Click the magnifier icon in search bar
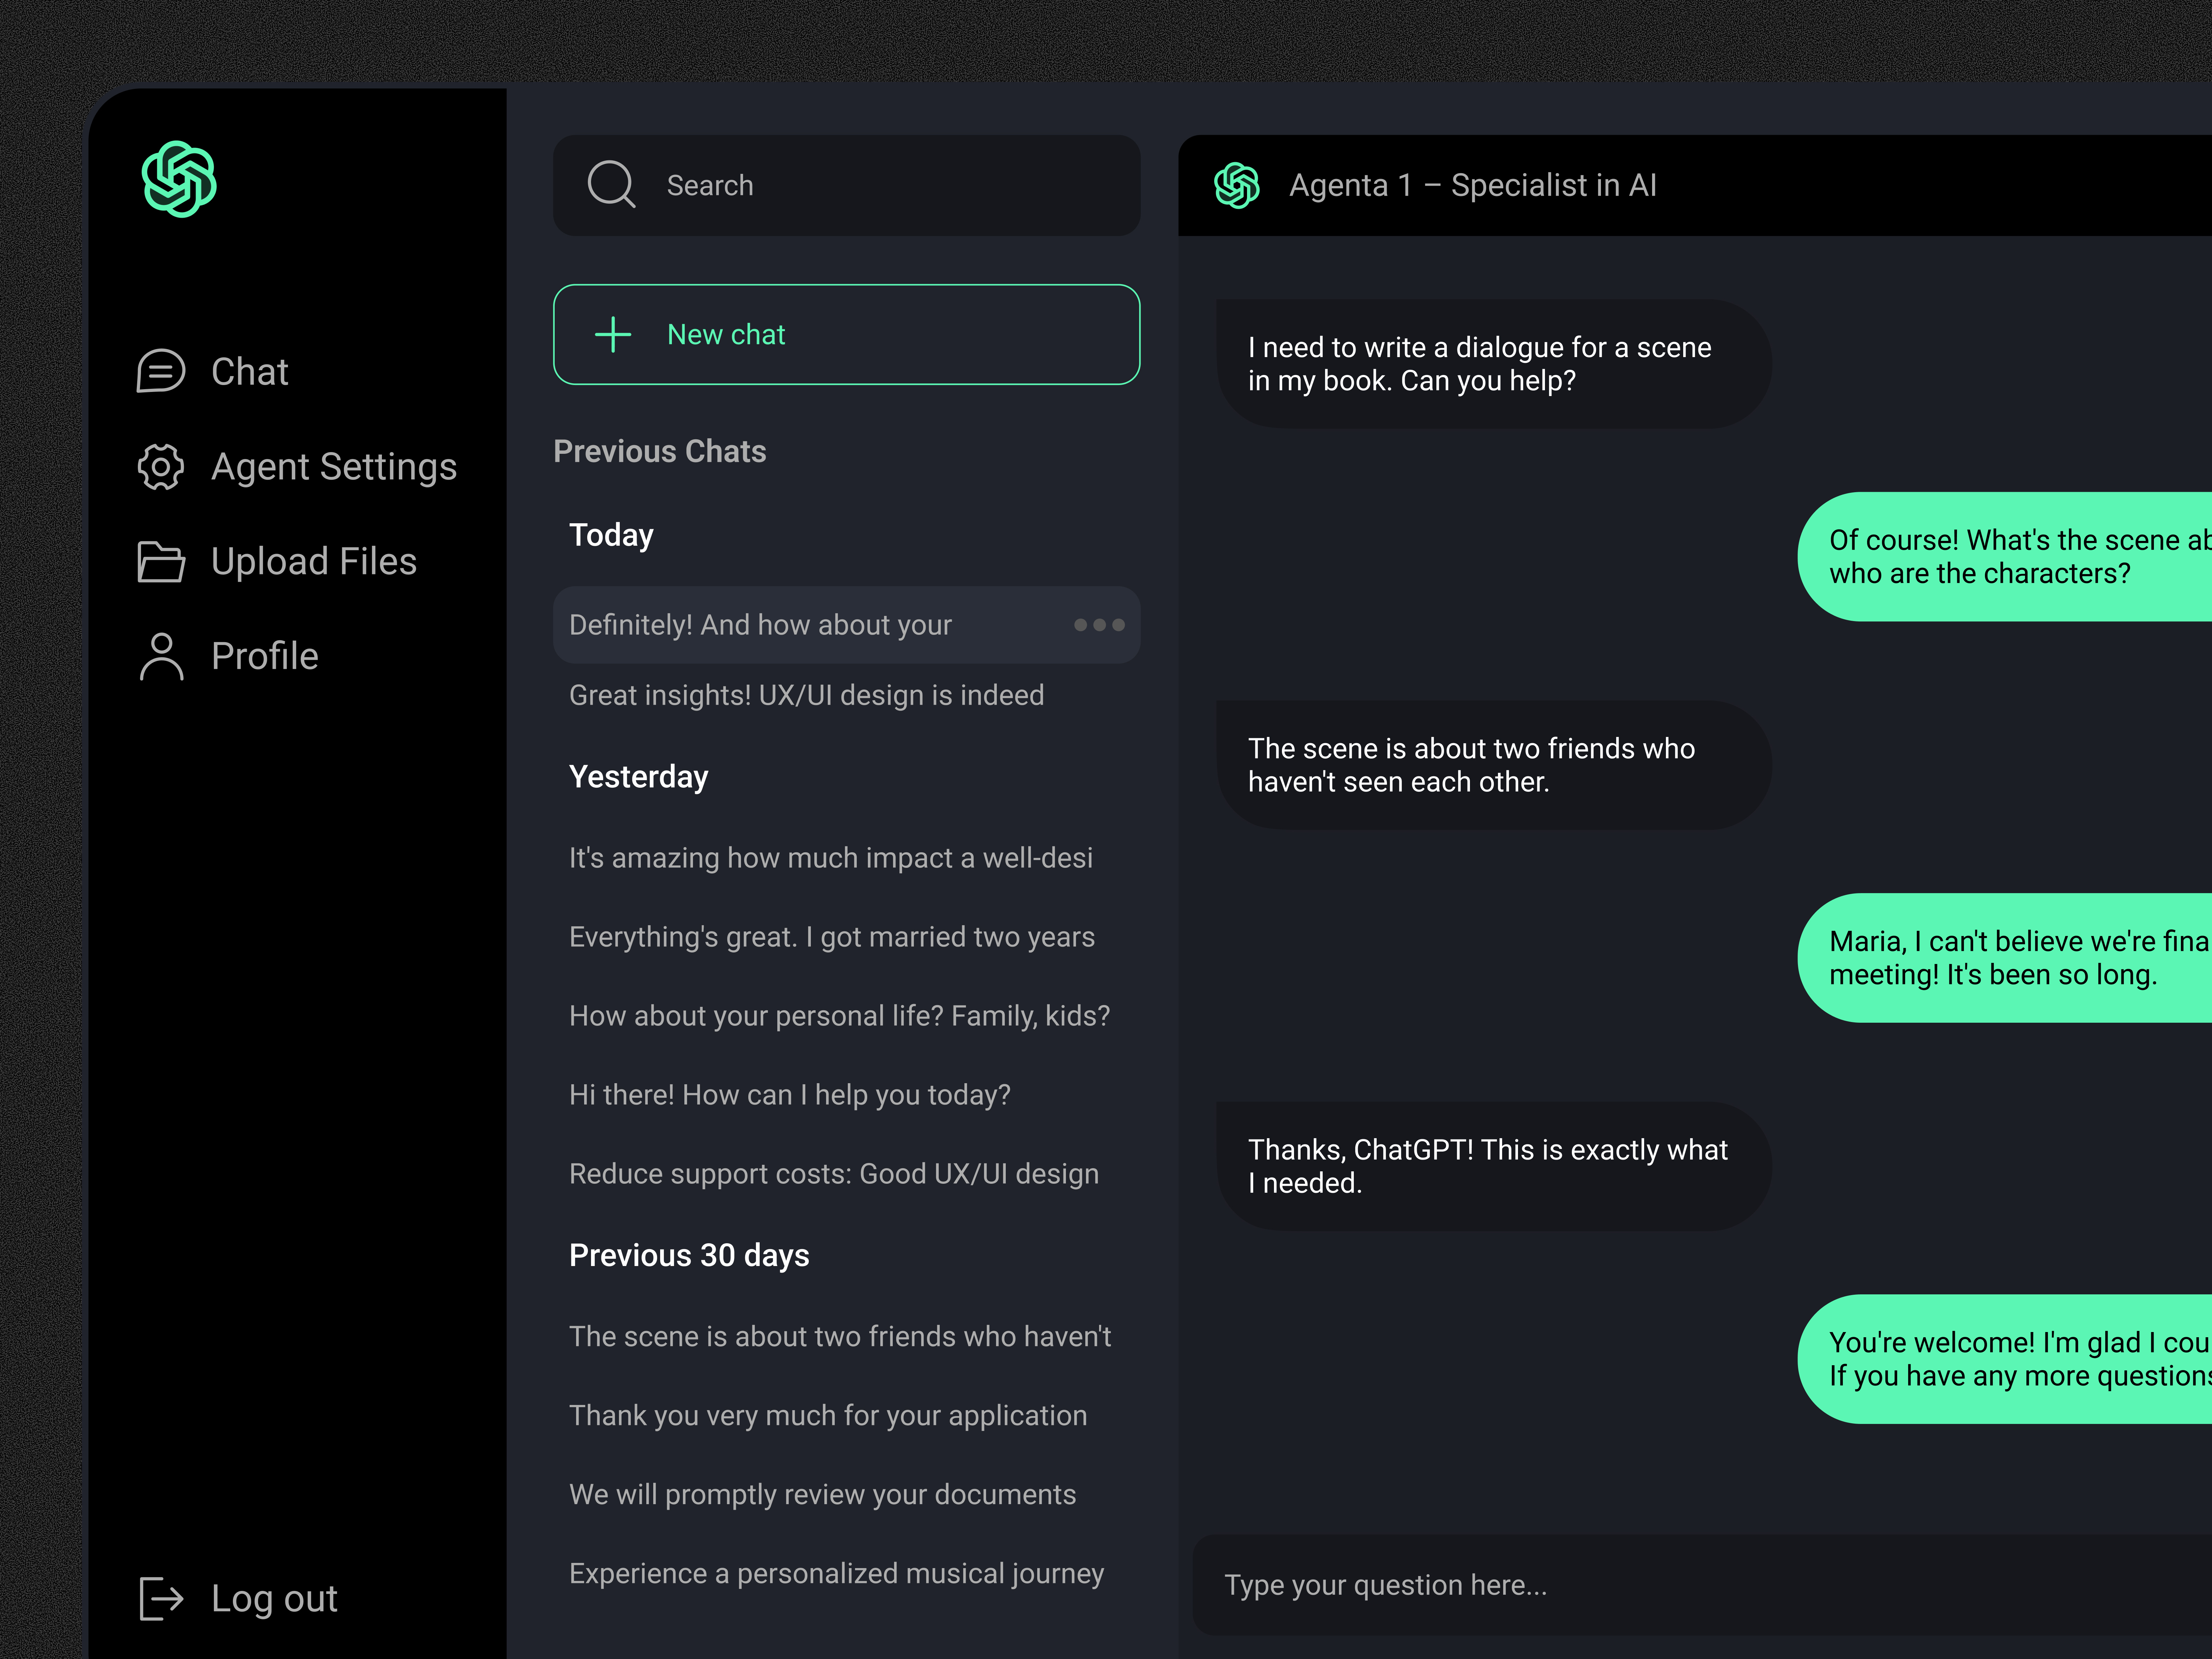 click(x=612, y=185)
